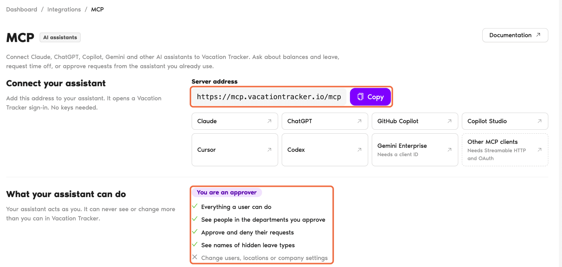Click the Server address label
Screen dimensions: 562x267
pyautogui.click(x=215, y=82)
